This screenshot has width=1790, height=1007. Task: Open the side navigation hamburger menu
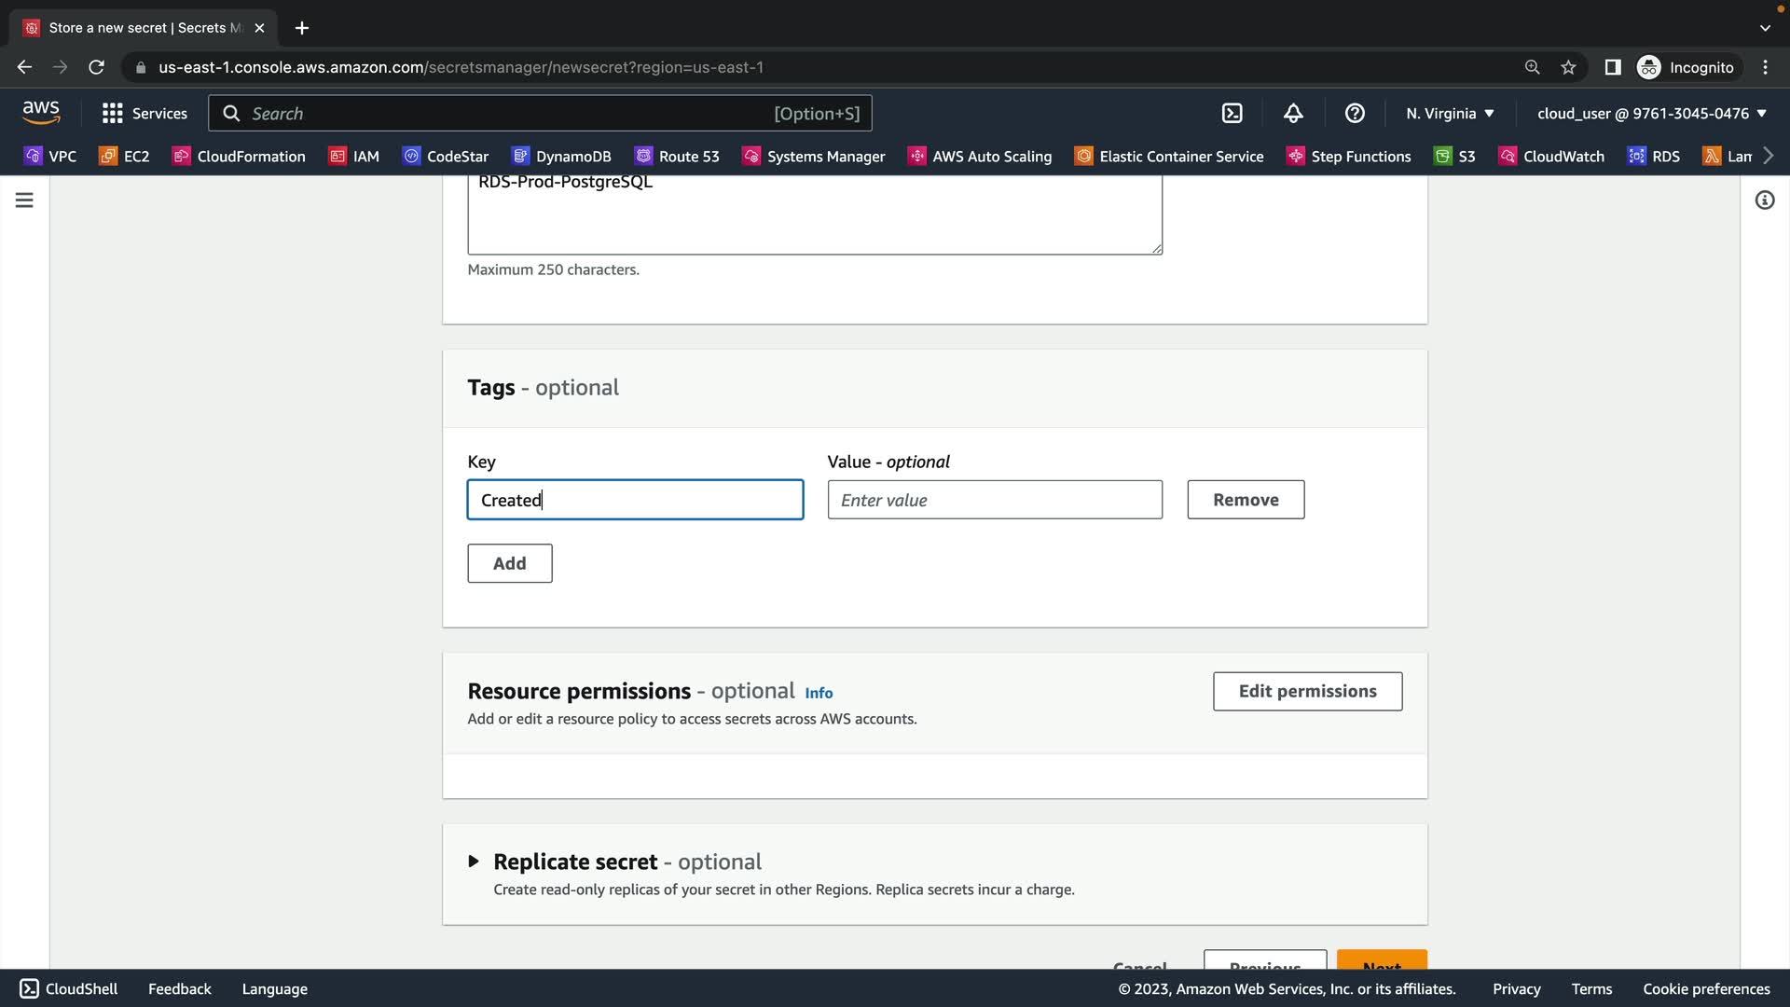[x=24, y=200]
